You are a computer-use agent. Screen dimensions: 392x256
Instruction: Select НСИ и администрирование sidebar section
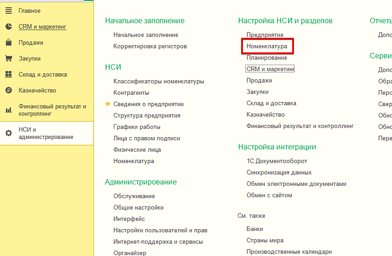(x=46, y=133)
